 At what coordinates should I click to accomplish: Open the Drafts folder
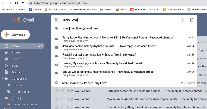pyautogui.click(x=22, y=72)
